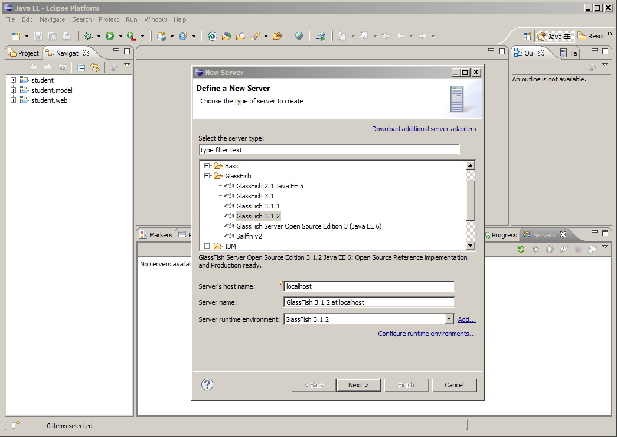Click the server type filter text field
The height and width of the screenshot is (437, 617).
[329, 150]
